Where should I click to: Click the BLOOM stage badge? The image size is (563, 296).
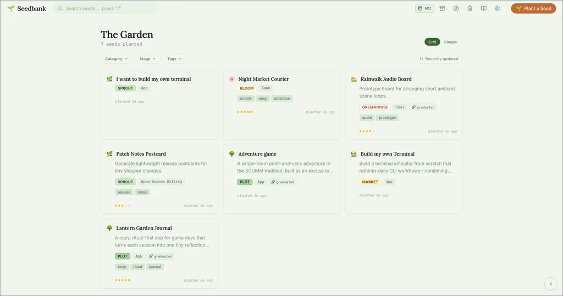pyautogui.click(x=247, y=88)
